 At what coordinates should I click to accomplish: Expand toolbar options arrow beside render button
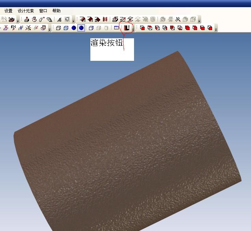coord(133,29)
